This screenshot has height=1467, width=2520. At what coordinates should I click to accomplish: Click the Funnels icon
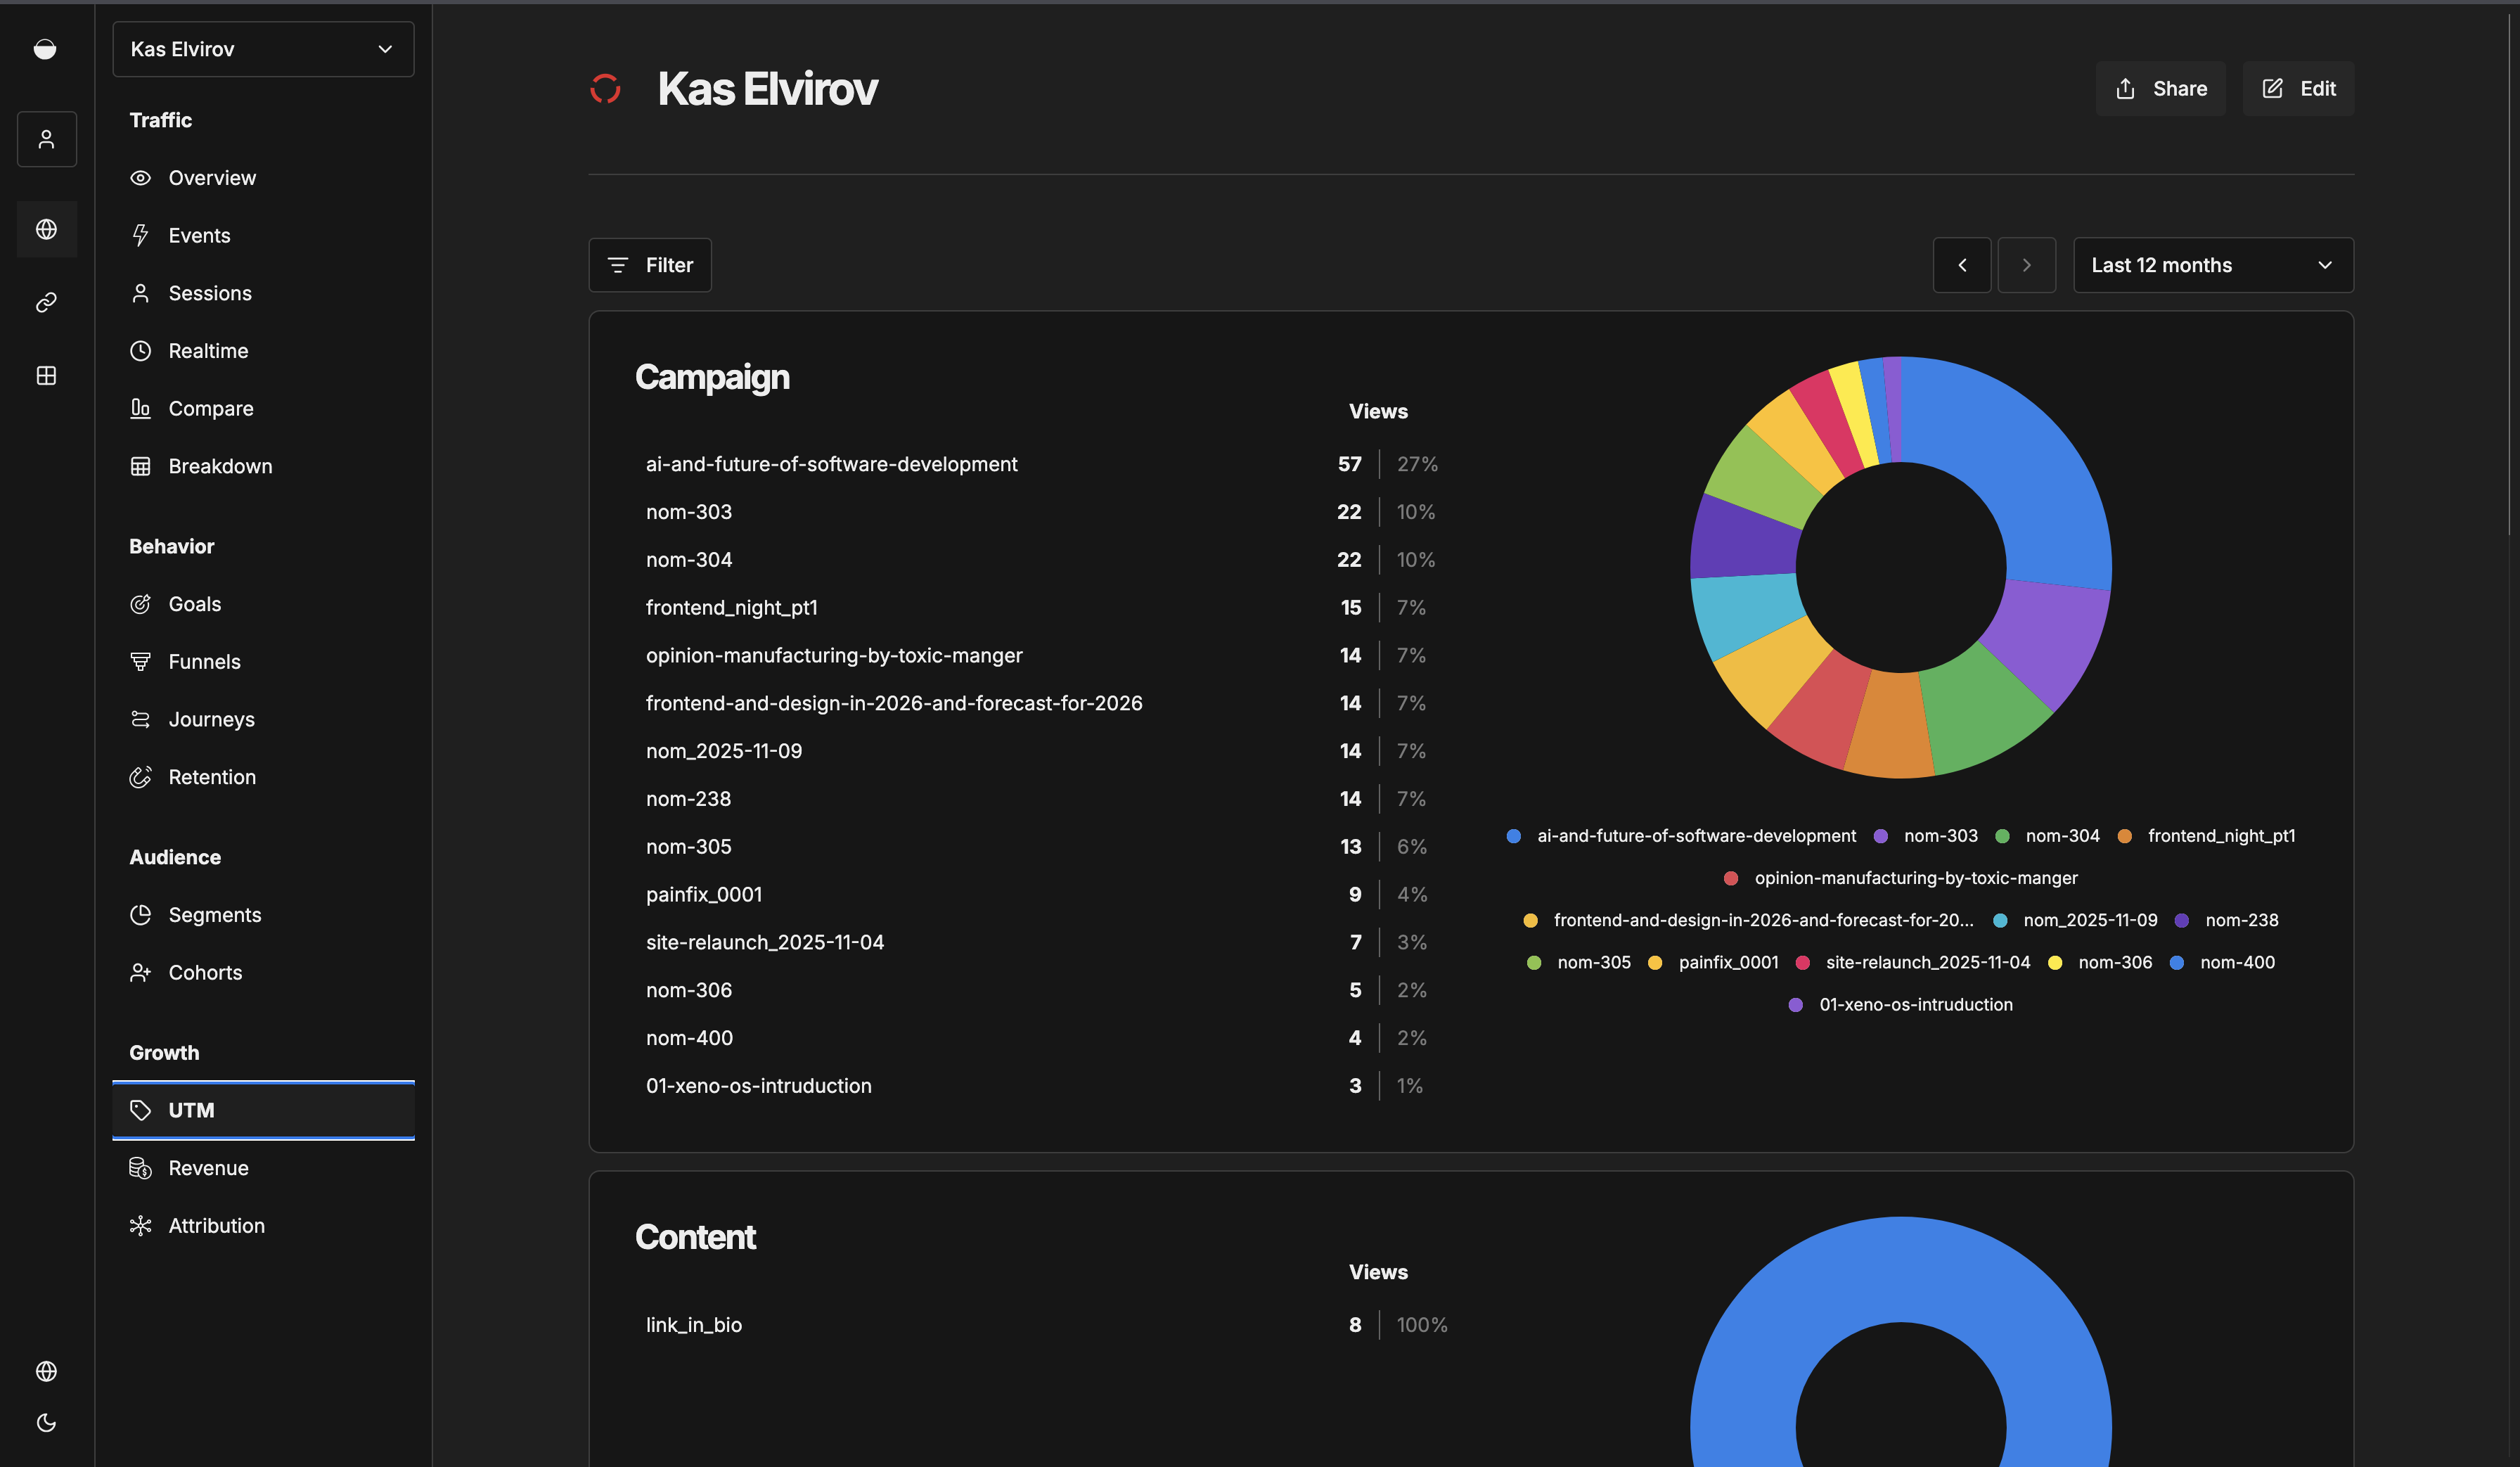tap(141, 662)
